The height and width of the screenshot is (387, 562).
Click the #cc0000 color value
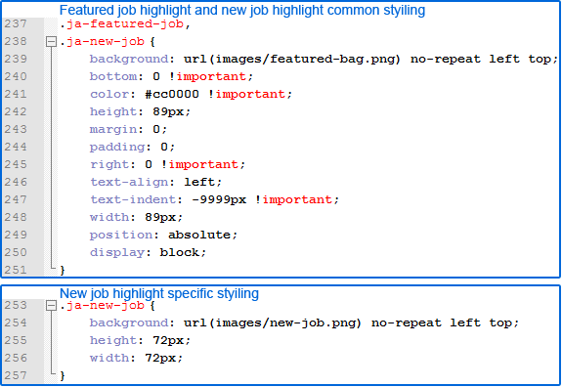[x=172, y=94]
